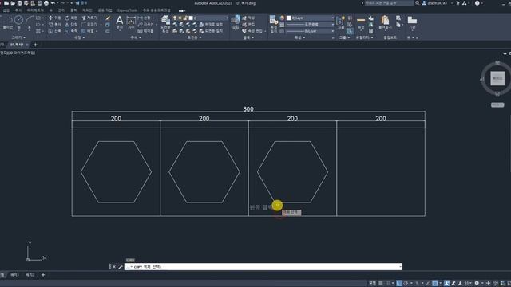
Task: Click the Move (이동) tool
Action: coord(55,18)
